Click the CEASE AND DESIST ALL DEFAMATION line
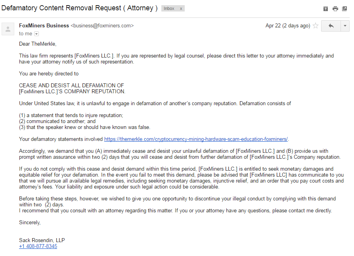This screenshot has width=354, height=256. (x=72, y=85)
